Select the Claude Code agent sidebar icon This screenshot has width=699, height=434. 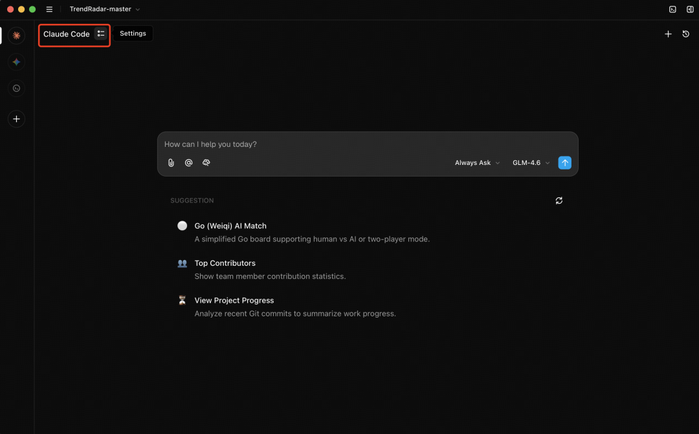[16, 36]
